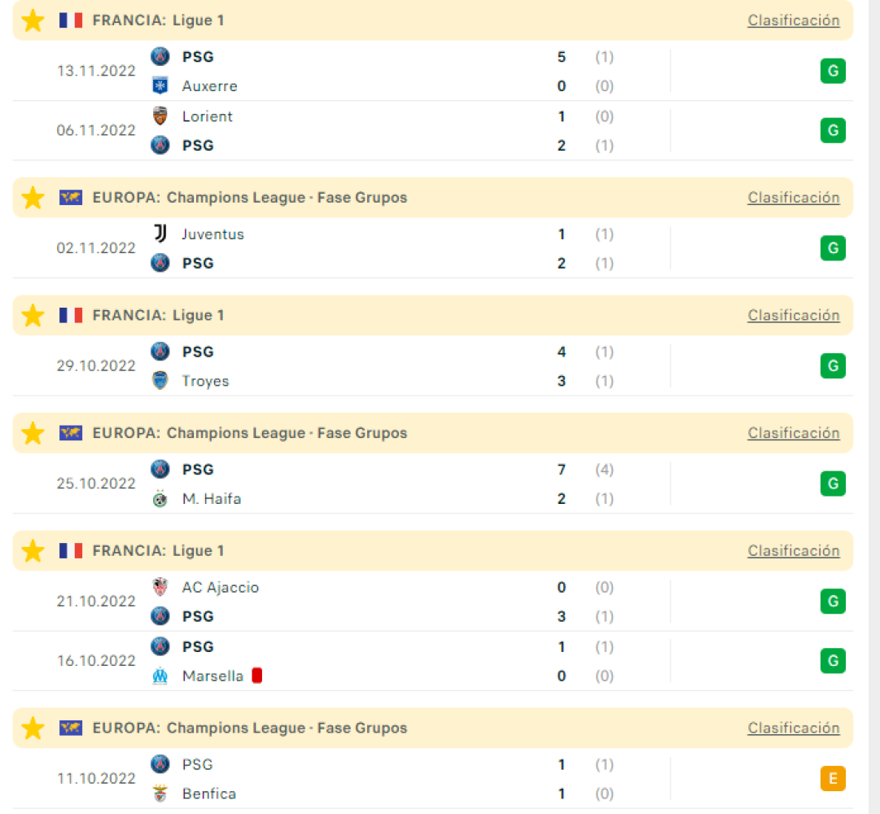The width and height of the screenshot is (880, 814).
Task: Click the Auxerre team crest
Action: click(x=160, y=85)
